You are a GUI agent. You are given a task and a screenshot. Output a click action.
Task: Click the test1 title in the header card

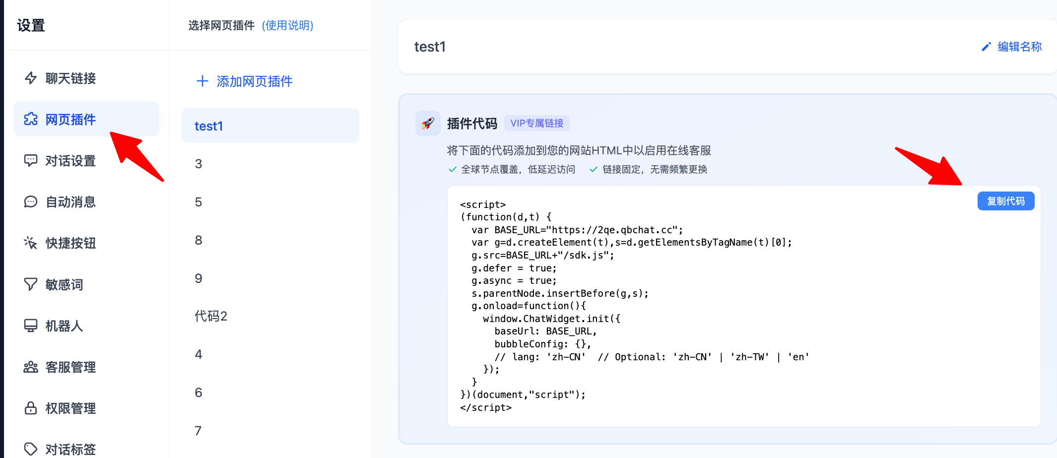(x=430, y=47)
